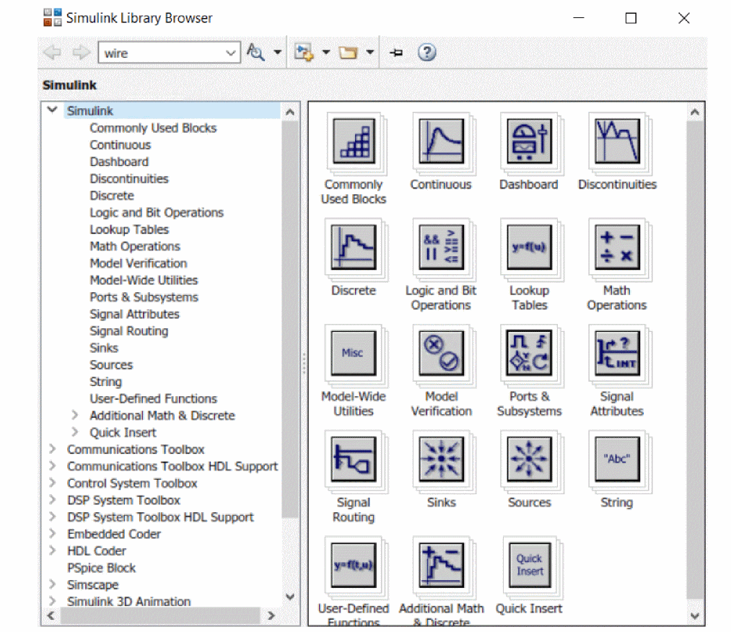
Task: Click the block pane scroll down arrow
Action: (x=695, y=615)
